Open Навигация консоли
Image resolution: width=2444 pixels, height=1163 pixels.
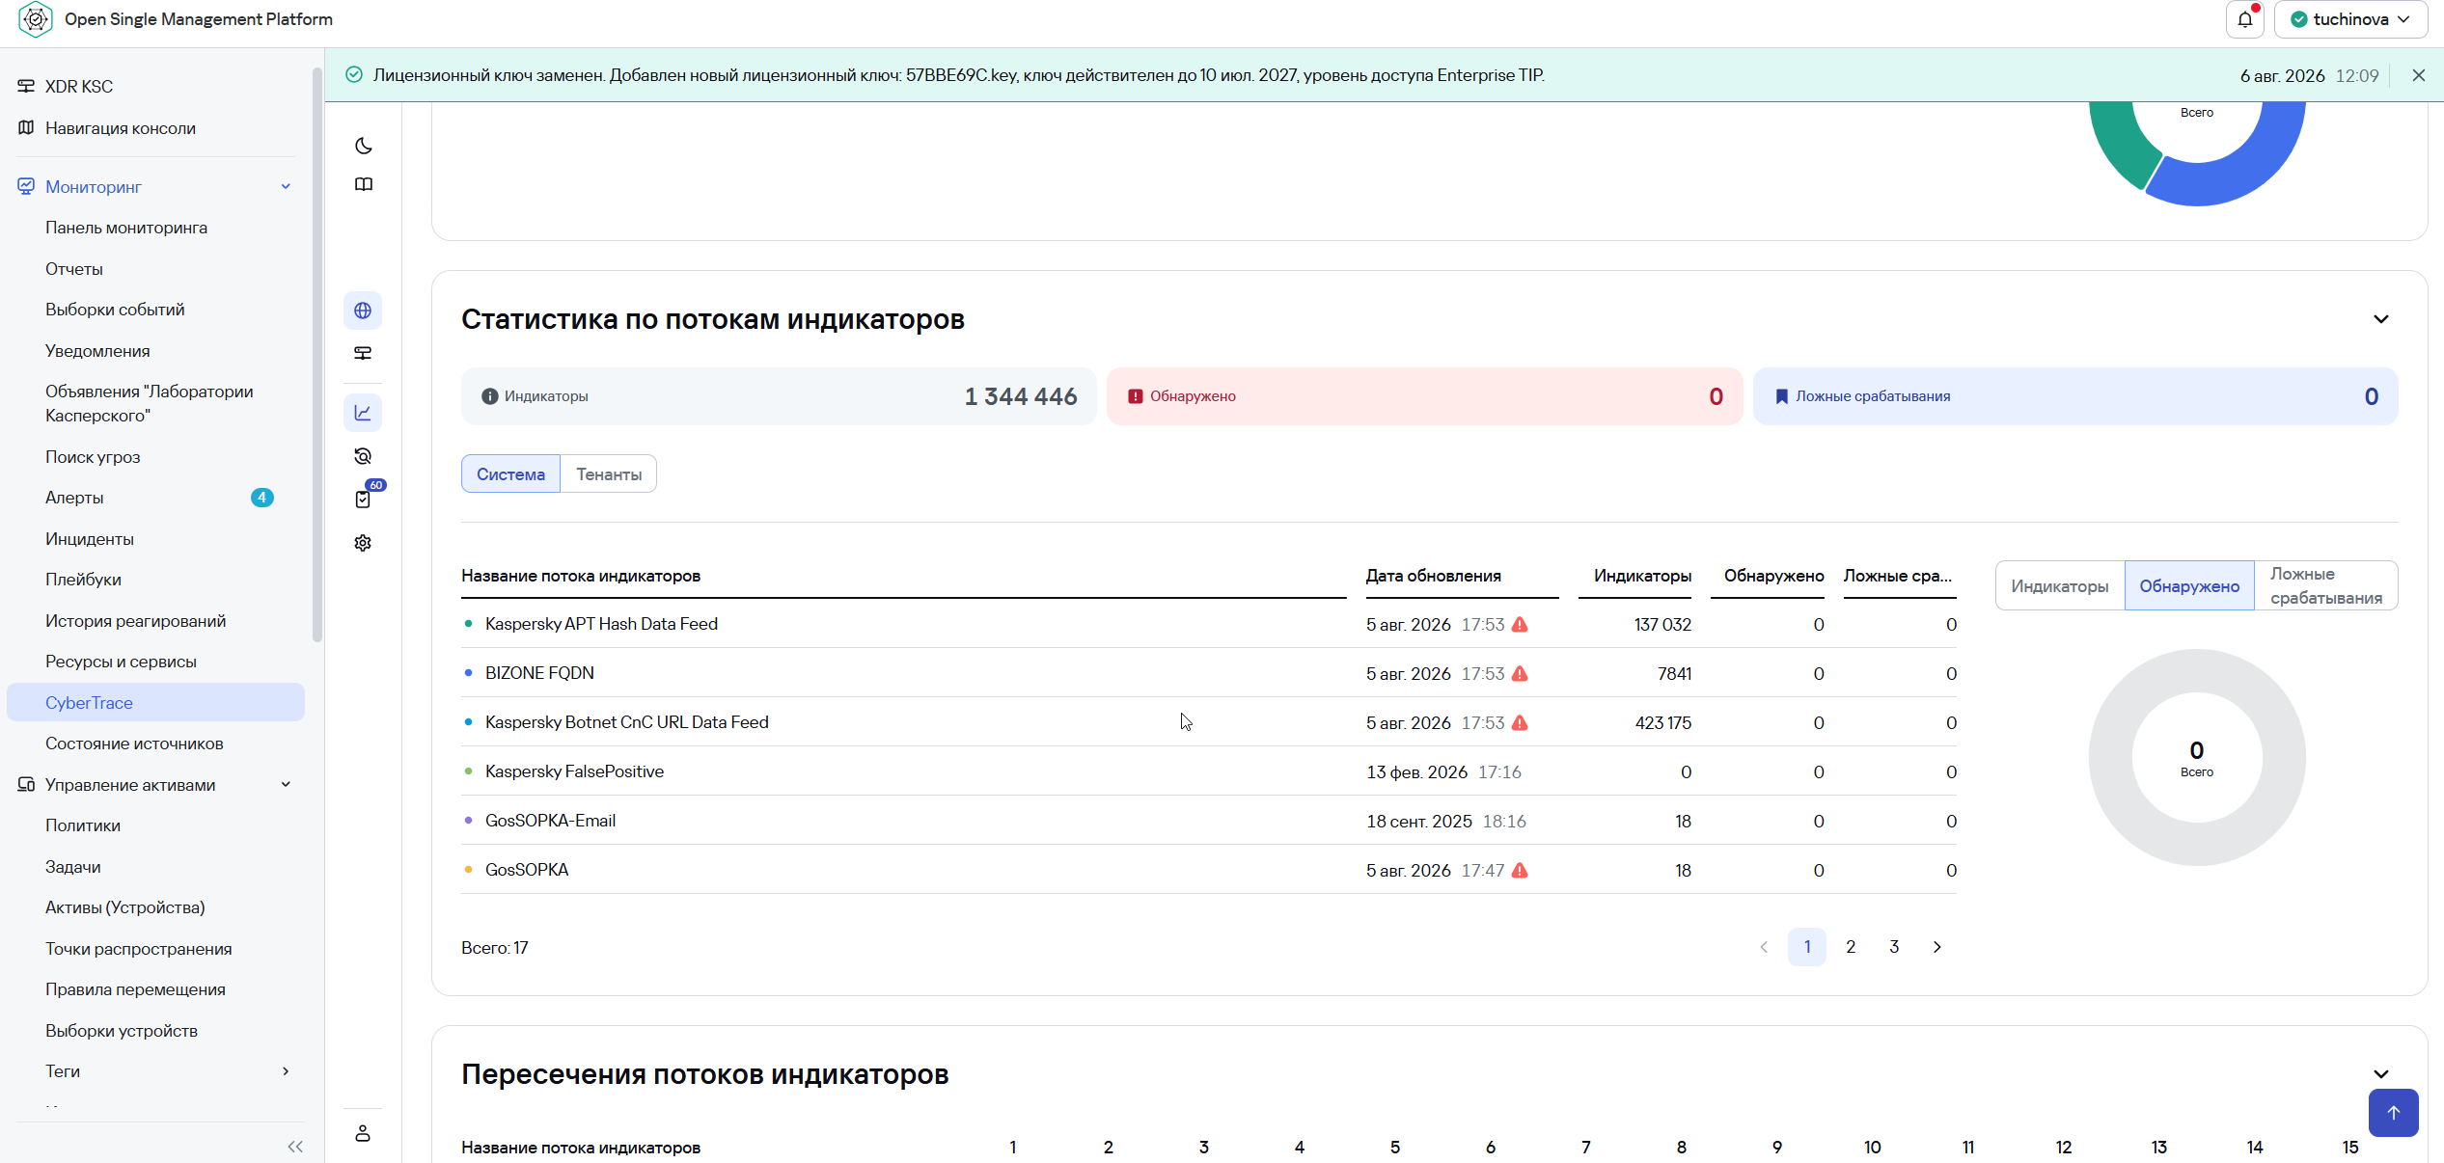[121, 128]
